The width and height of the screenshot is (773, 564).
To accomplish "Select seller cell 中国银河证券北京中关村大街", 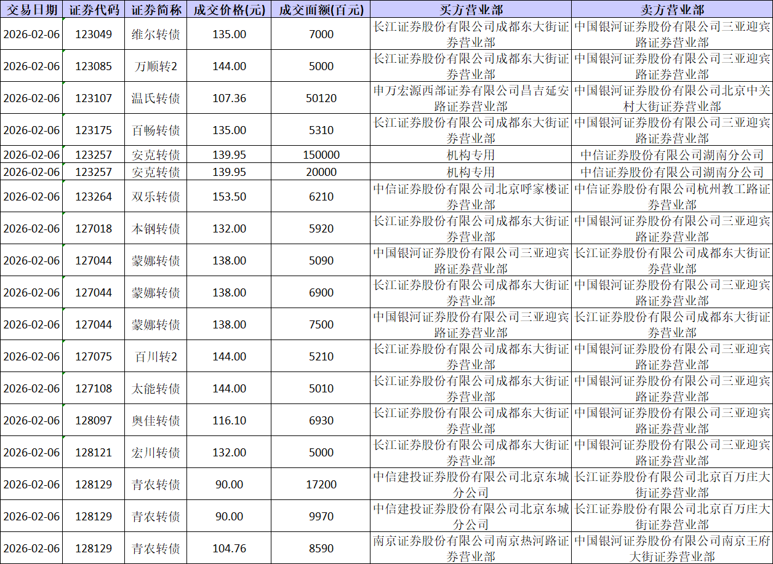I will (672, 98).
